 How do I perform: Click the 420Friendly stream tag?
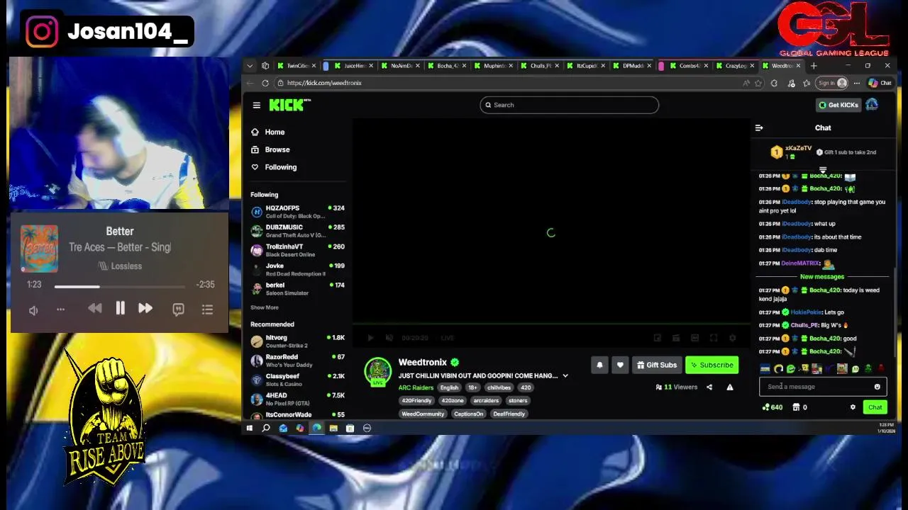(x=416, y=401)
